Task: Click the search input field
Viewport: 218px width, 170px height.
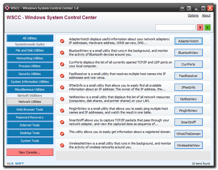Action: coord(176,27)
